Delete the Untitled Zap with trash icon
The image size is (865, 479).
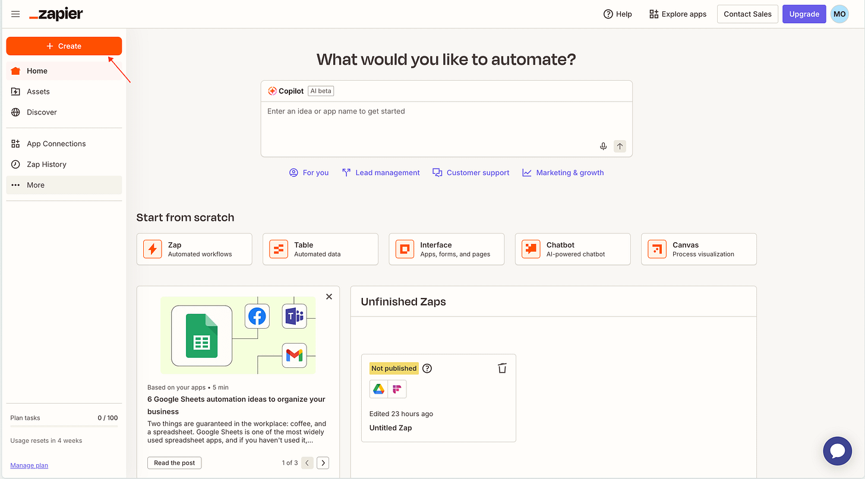(x=502, y=368)
